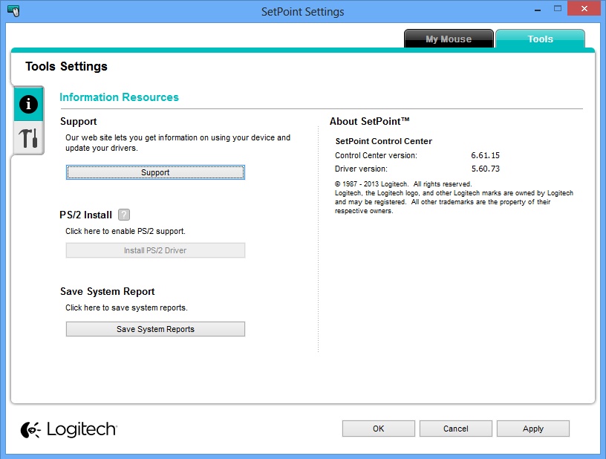Apply the current settings
The width and height of the screenshot is (606, 459).
coord(533,429)
